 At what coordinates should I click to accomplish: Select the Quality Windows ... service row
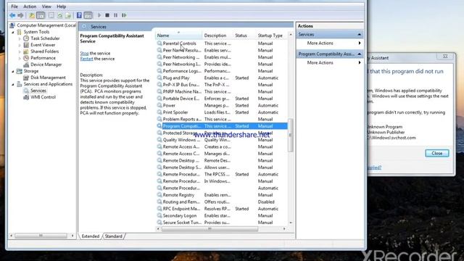222,140
